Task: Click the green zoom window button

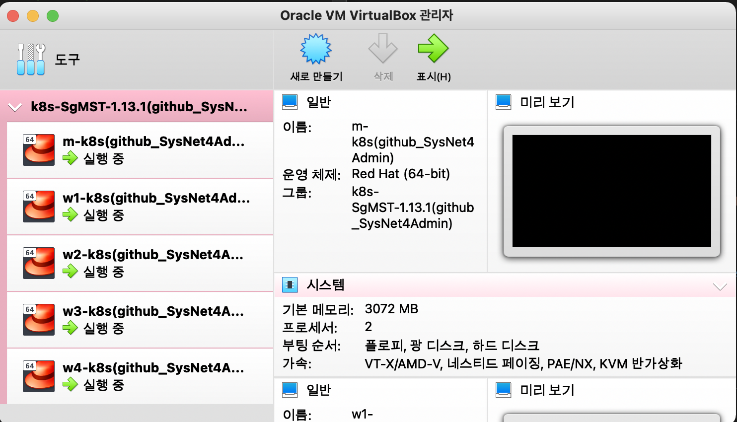Action: (x=53, y=16)
